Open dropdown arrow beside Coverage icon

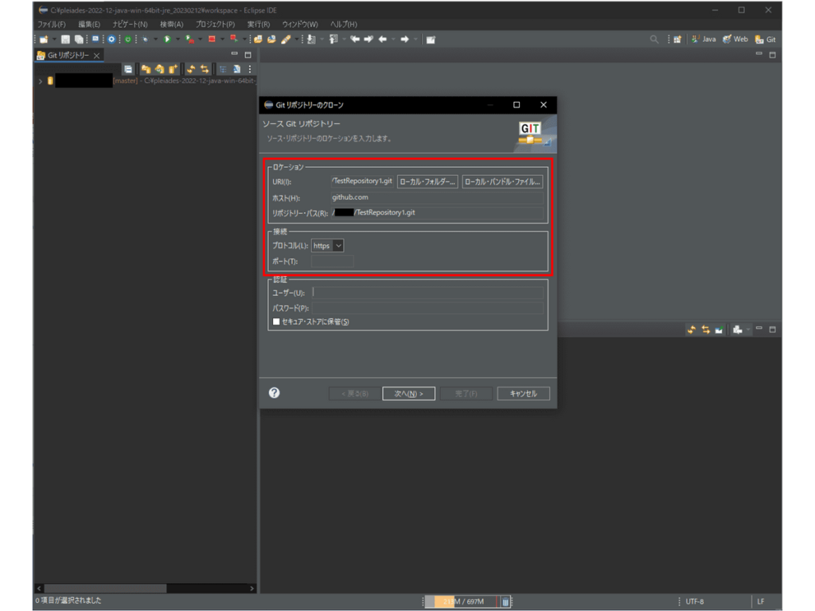pyautogui.click(x=200, y=40)
